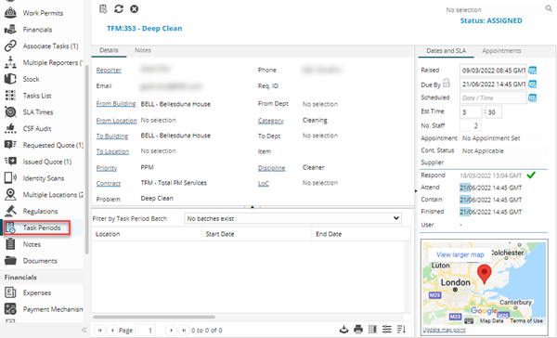Open Requested Quote (1) icon
The width and height of the screenshot is (557, 338).
[x=10, y=145]
